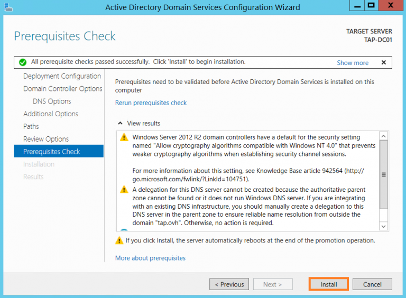This screenshot has width=406, height=298.
Task: Rerun prerequisites check
Action: [x=151, y=103]
